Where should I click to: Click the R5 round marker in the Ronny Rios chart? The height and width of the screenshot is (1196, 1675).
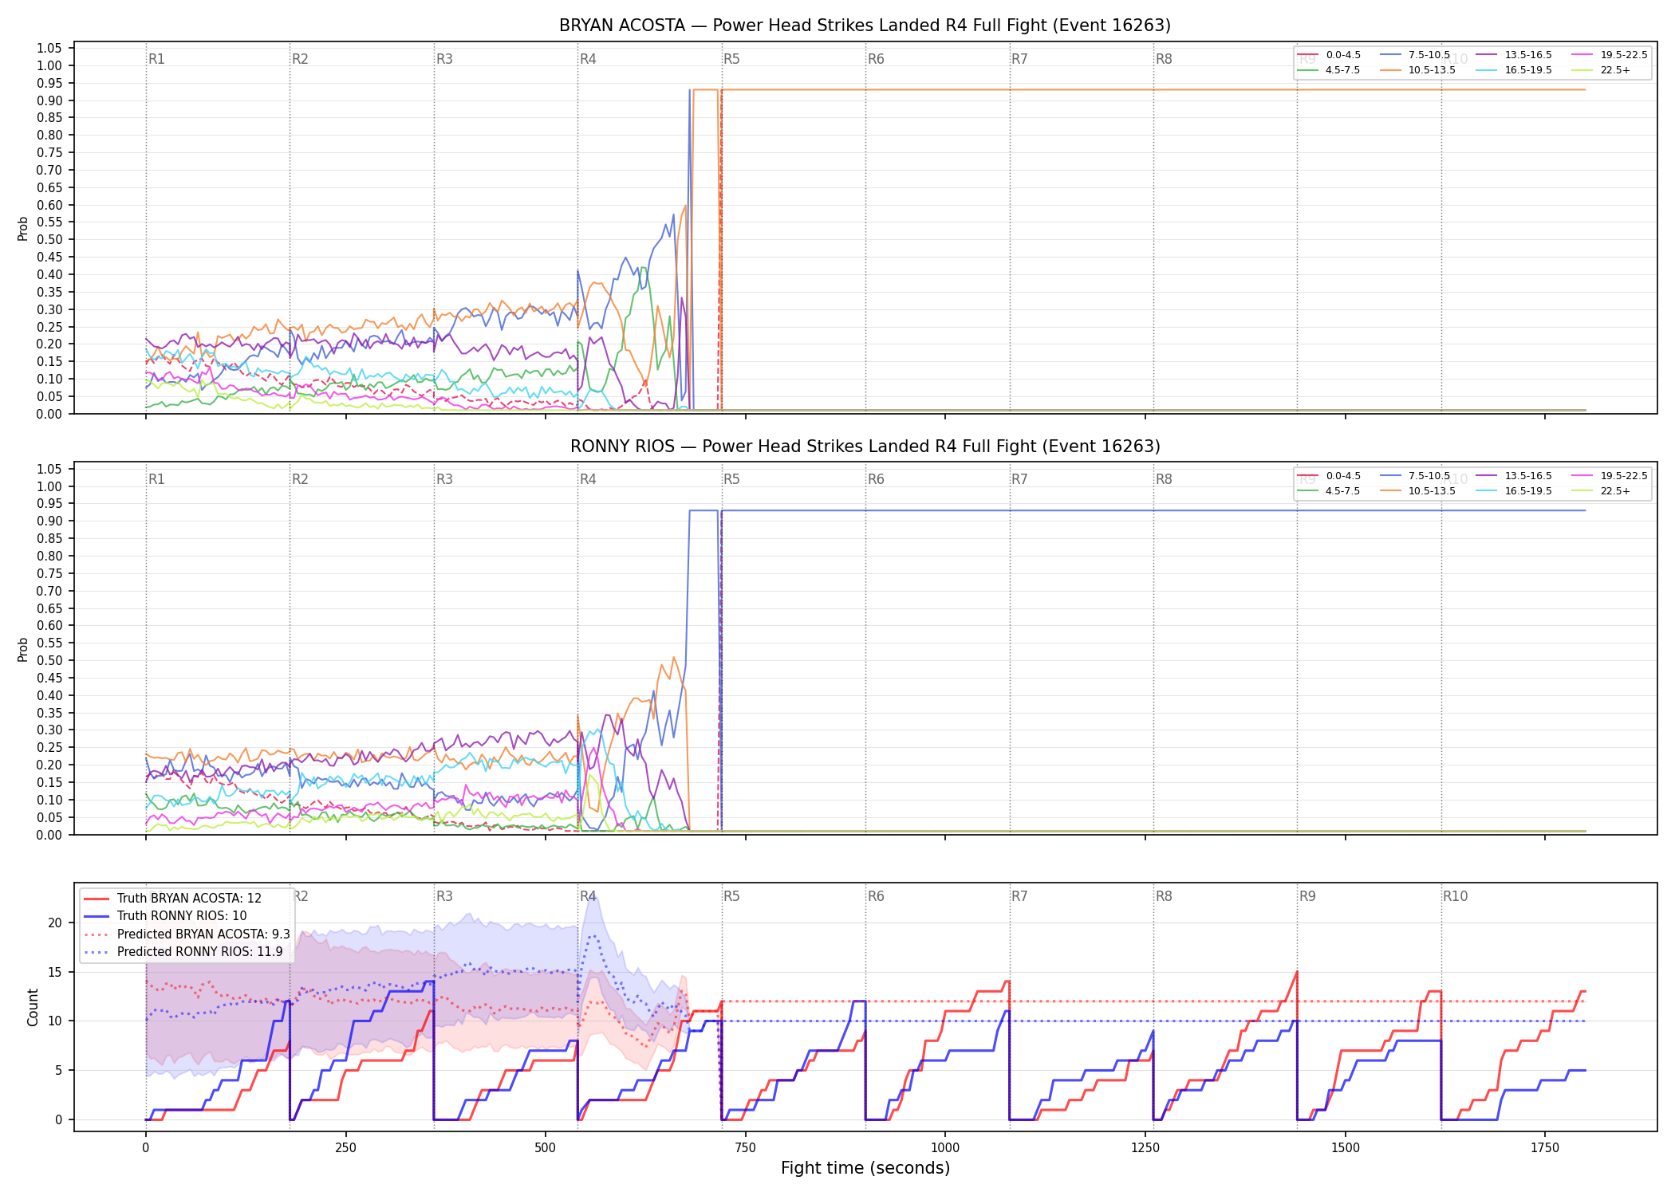pyautogui.click(x=731, y=479)
